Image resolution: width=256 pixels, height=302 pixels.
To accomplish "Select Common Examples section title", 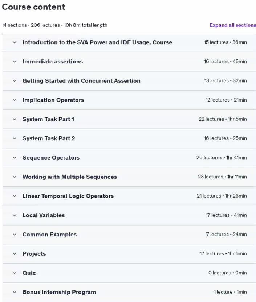I will click(x=50, y=235).
